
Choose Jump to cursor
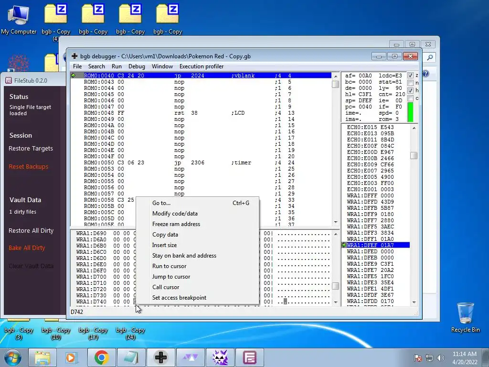click(197, 277)
